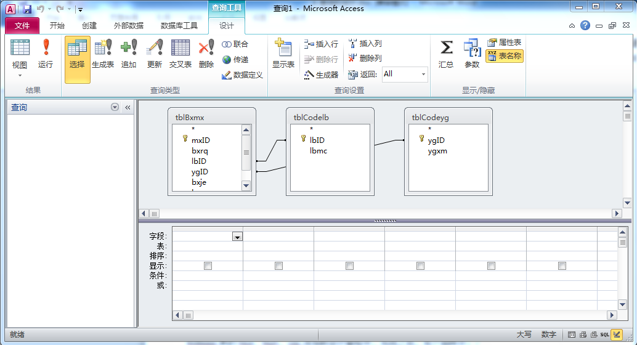Select the 删除 delete query type

tap(206, 54)
